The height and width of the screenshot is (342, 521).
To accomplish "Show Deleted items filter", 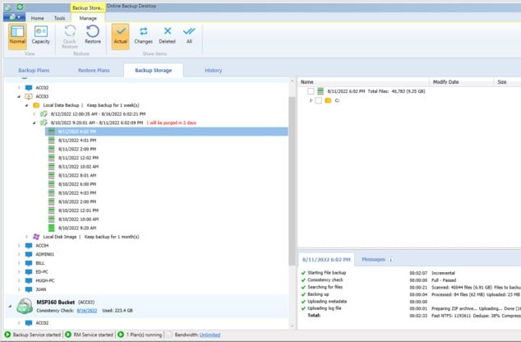I will [167, 35].
